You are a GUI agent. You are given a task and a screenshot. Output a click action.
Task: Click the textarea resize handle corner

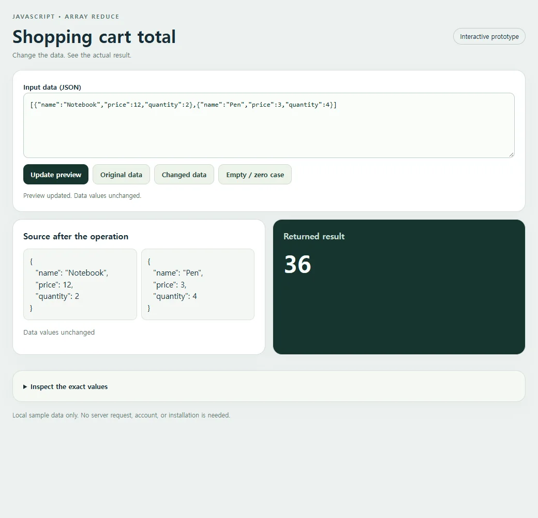click(511, 155)
